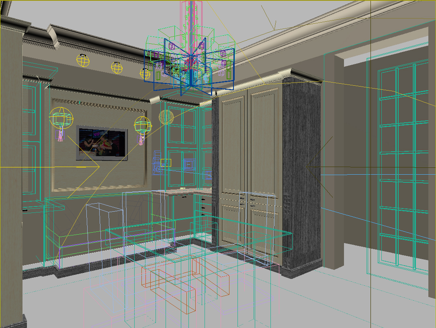Viewport: 436px width, 328px height.
Task: Select the blue wireframe chandelier
Action: pyautogui.click(x=189, y=66)
